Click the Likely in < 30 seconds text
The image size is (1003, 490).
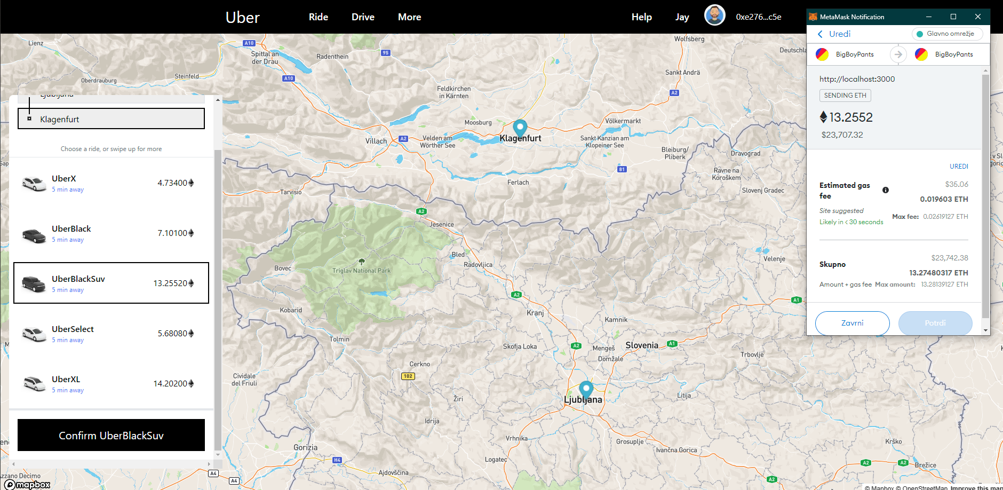click(851, 222)
